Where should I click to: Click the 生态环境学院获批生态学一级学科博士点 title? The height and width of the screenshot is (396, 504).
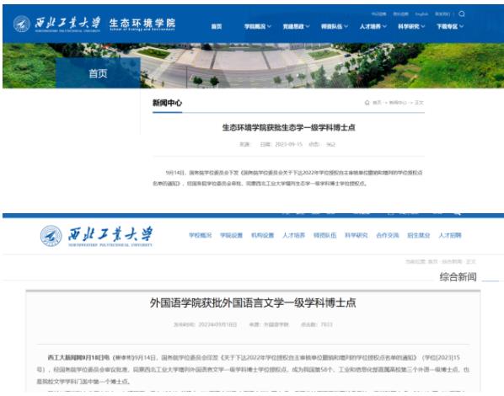[x=288, y=127]
